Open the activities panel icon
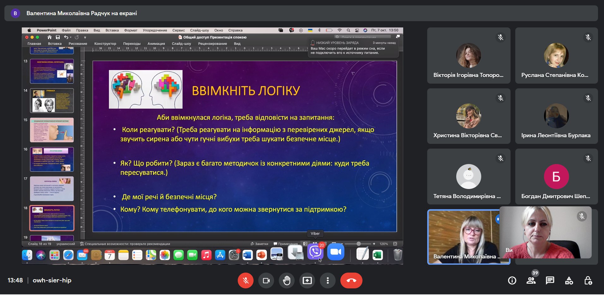 (569, 280)
